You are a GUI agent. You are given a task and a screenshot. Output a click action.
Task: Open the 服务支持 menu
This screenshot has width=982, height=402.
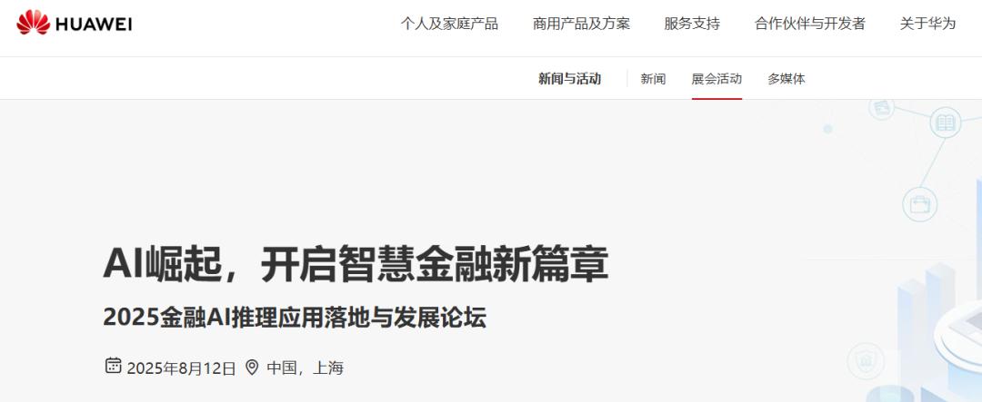(692, 24)
